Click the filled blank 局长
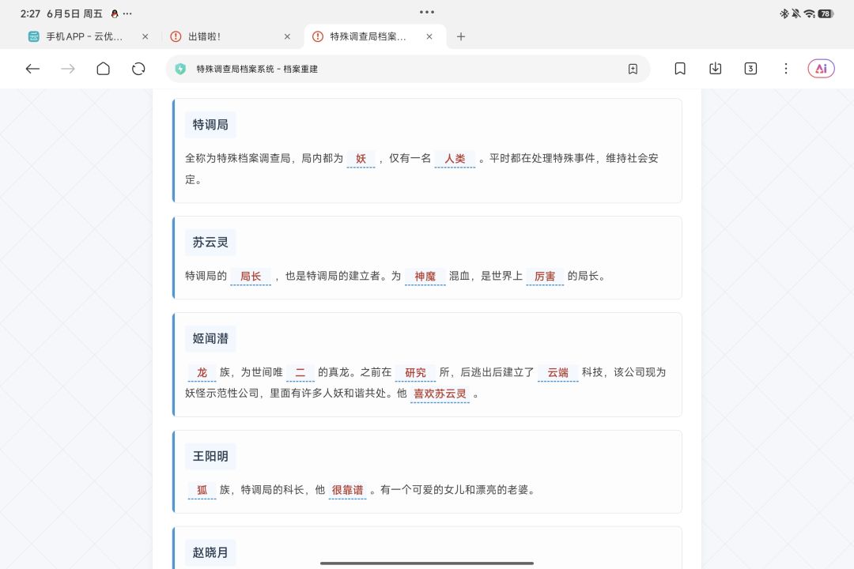This screenshot has width=854, height=569. point(251,276)
